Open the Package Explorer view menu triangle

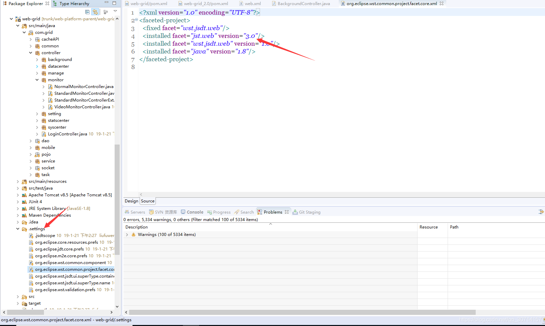[115, 10]
